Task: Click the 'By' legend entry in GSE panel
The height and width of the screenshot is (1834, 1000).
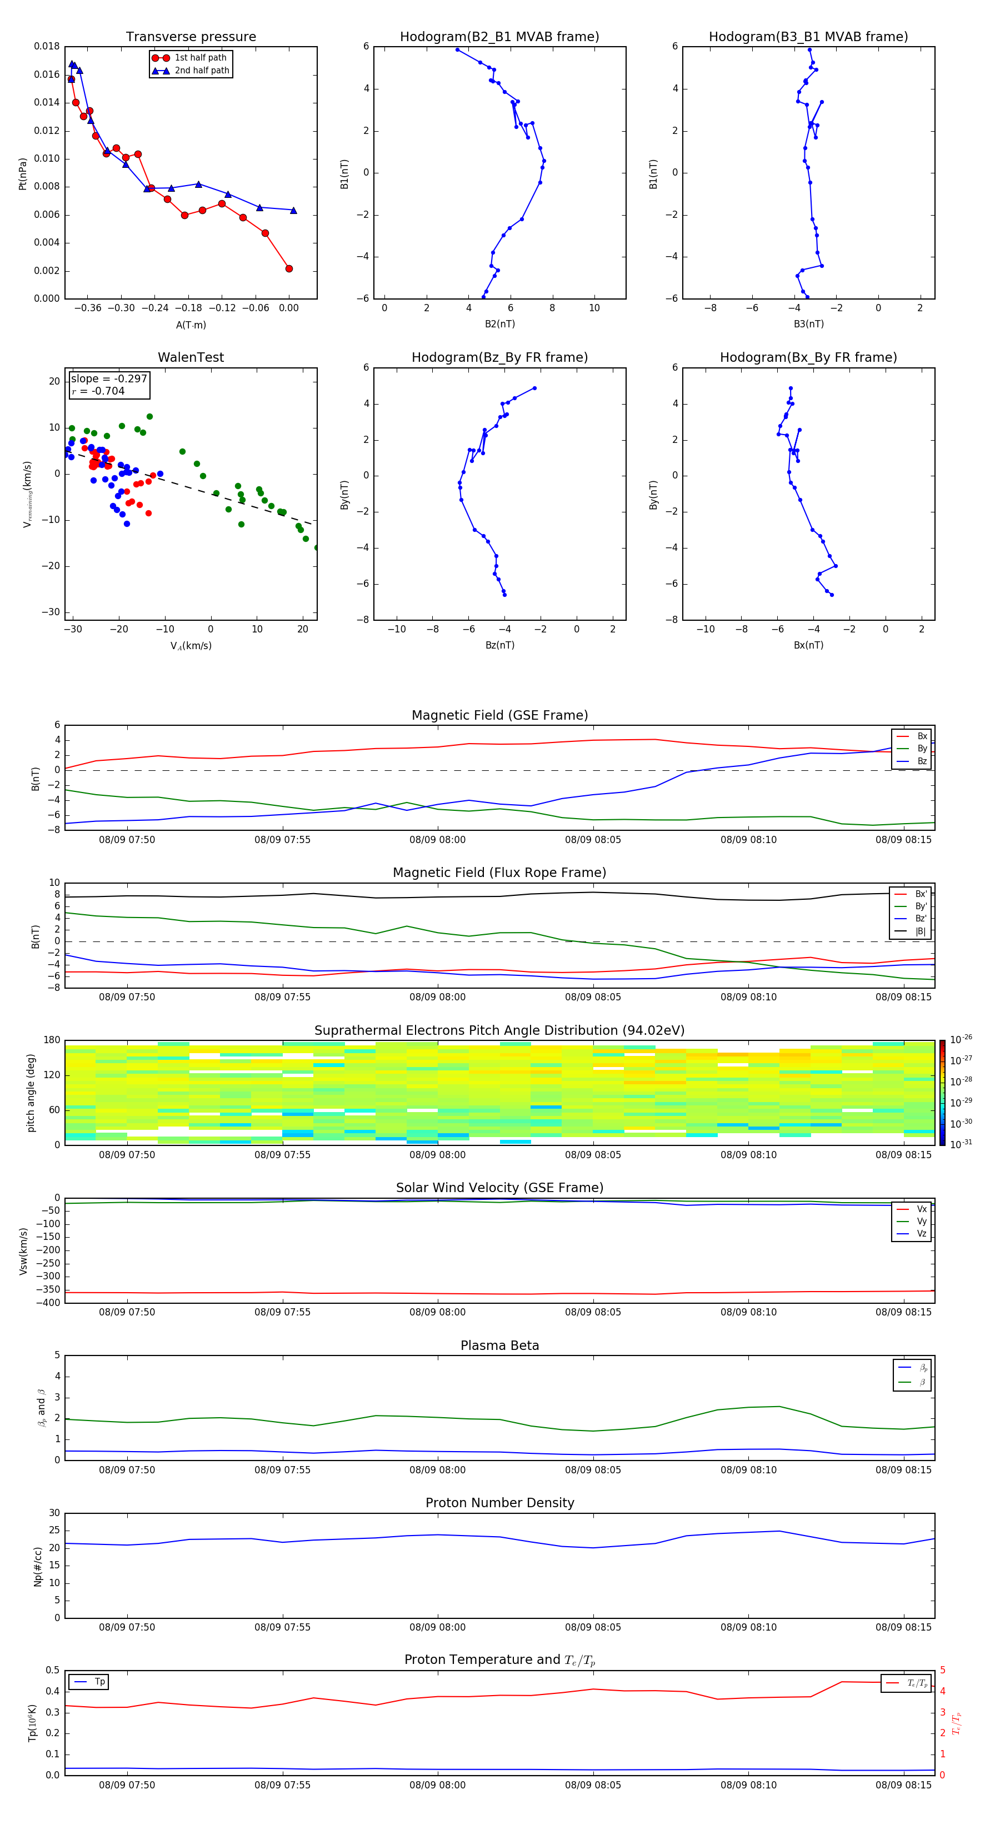Action: 912,748
